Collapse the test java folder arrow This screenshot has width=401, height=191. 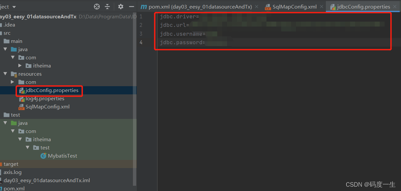pos(5,123)
